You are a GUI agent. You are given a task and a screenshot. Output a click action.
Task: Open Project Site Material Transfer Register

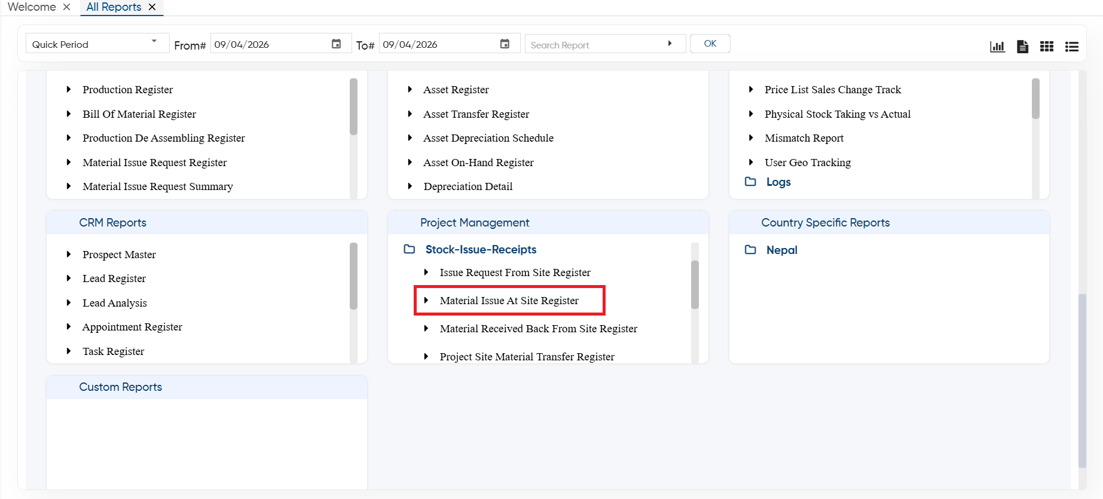527,357
